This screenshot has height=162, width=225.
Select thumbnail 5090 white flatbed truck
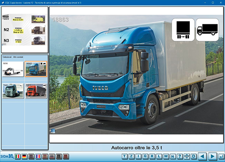coord(13,69)
